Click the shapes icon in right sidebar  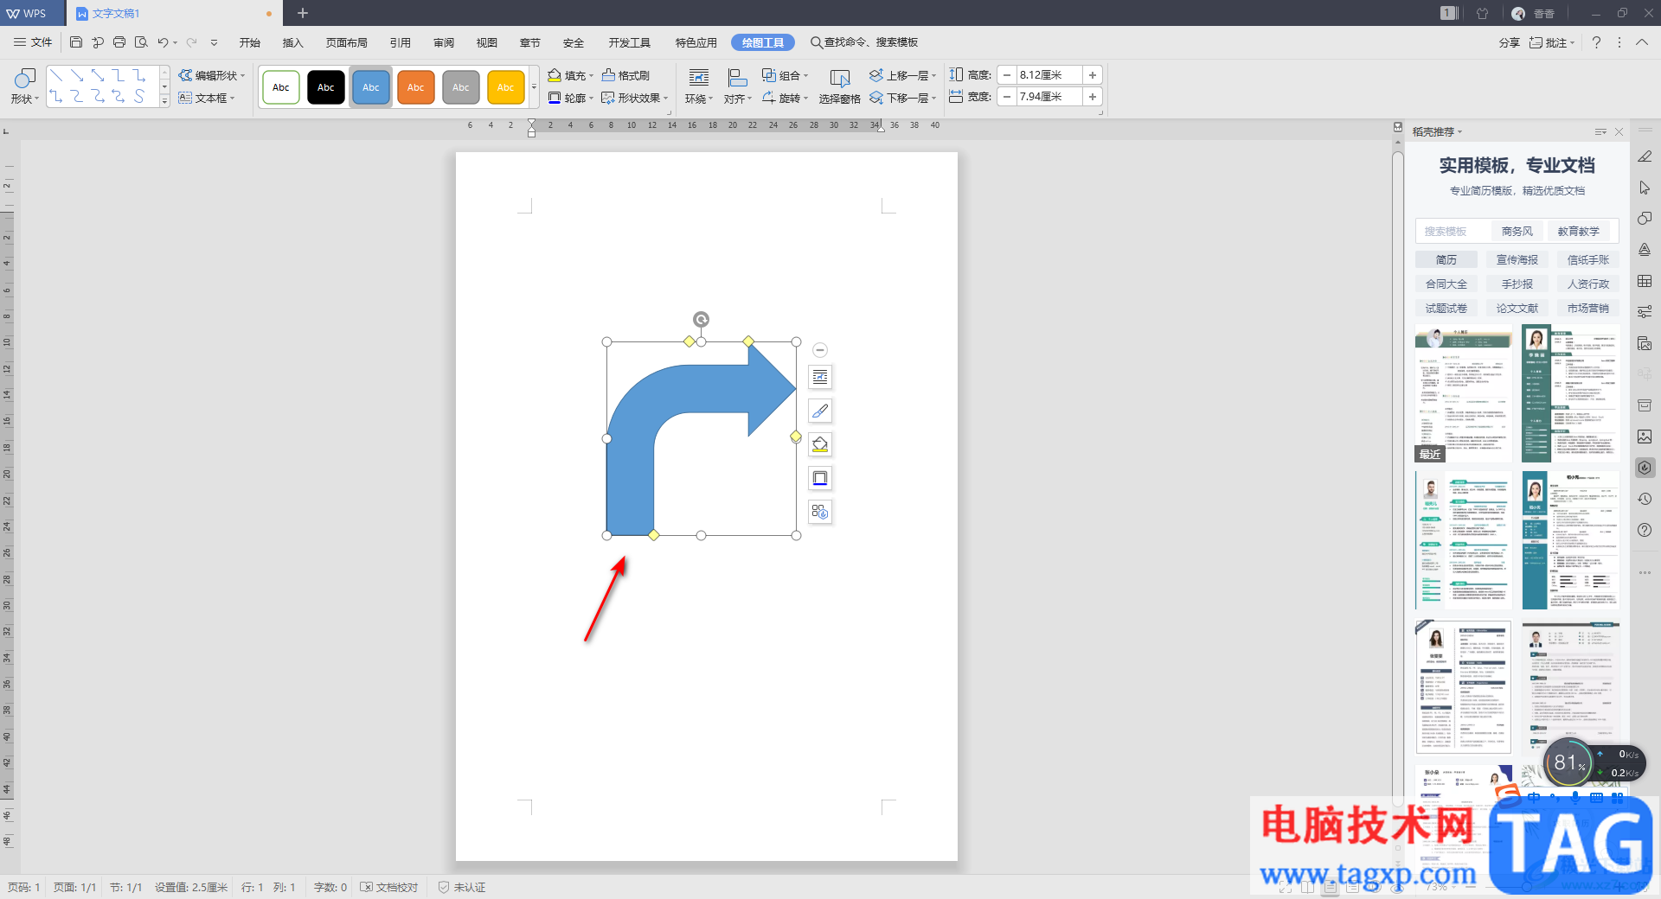pos(1645,219)
